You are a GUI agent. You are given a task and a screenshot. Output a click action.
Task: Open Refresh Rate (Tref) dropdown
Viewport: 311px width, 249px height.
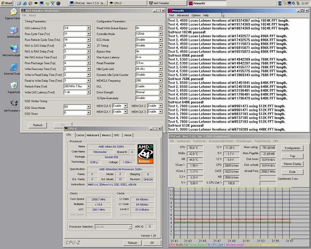click(88, 86)
